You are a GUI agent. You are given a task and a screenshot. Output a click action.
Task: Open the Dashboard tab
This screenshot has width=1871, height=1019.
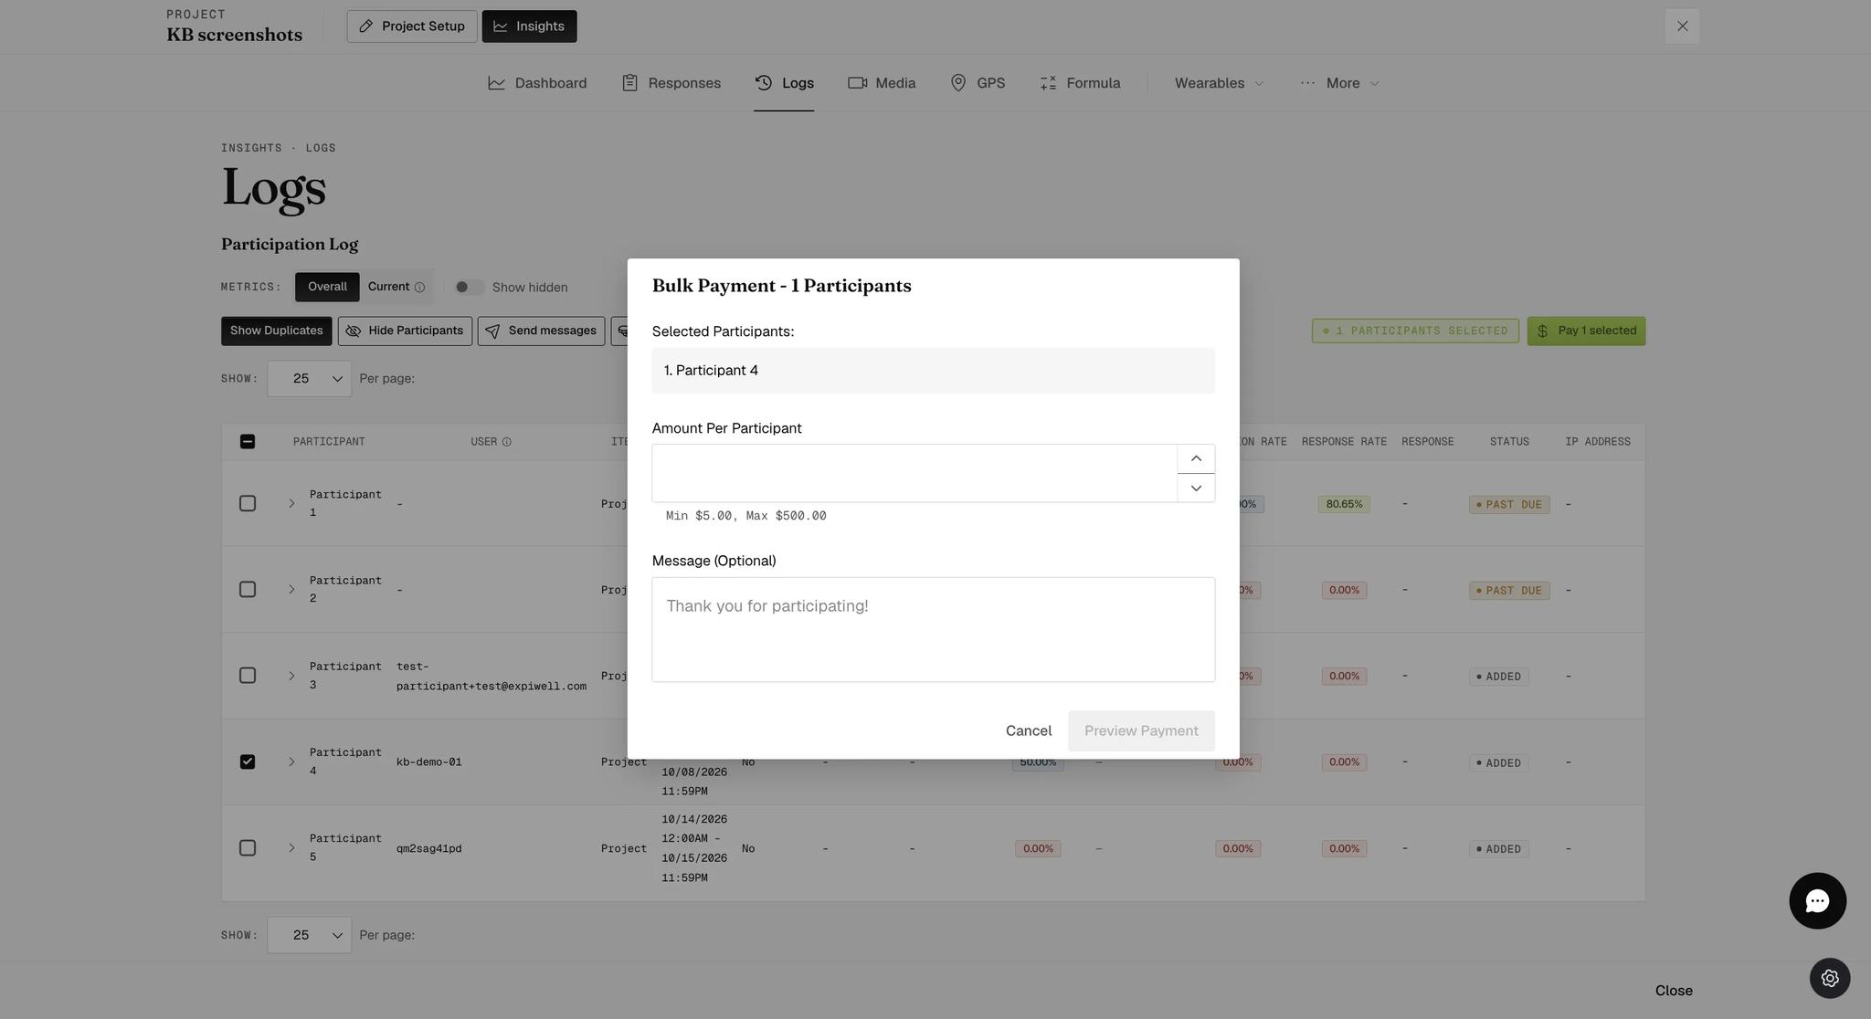point(537,83)
